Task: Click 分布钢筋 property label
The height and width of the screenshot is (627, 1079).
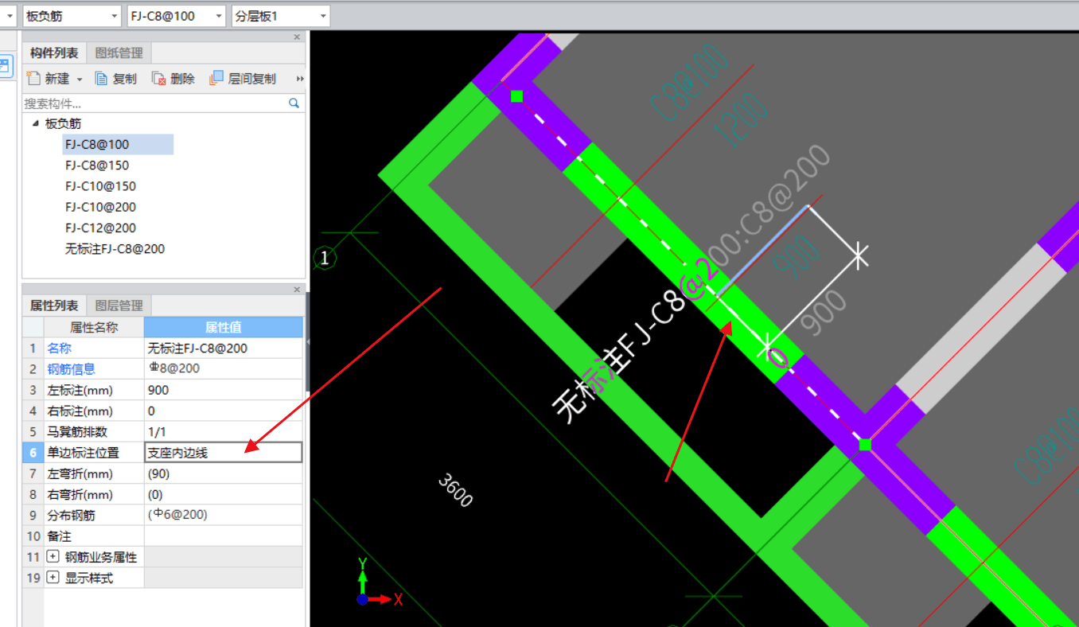Action: point(72,515)
